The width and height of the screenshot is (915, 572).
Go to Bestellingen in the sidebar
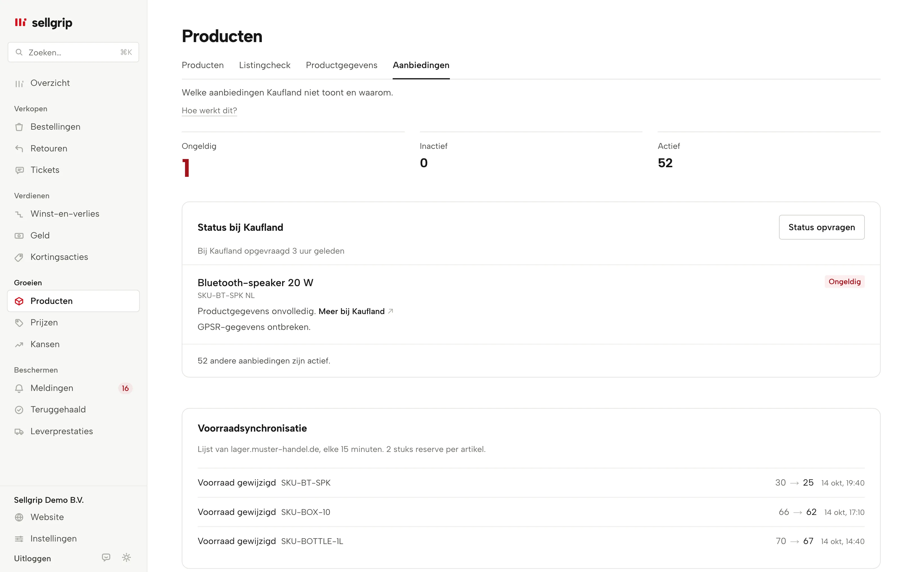tap(73, 127)
